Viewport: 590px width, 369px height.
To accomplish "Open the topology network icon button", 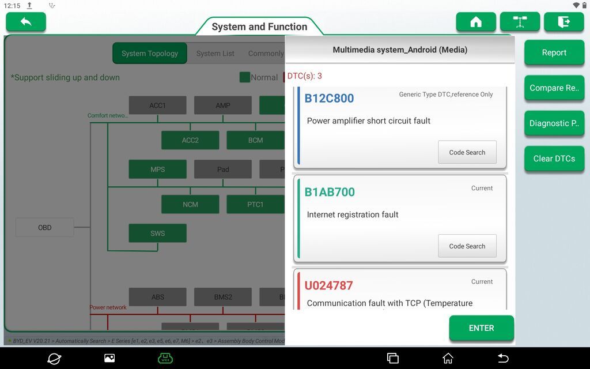I will pyautogui.click(x=520, y=22).
